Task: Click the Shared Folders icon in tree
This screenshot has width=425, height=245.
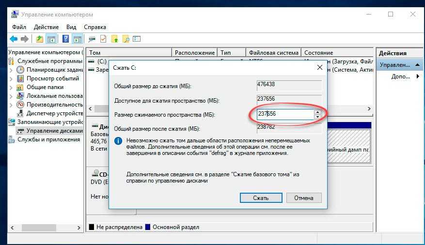Action: [x=20, y=87]
